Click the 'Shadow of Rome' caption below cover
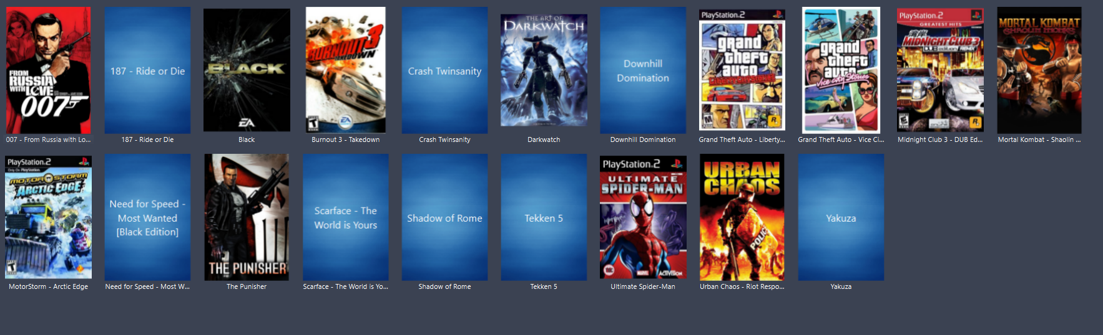The width and height of the screenshot is (1103, 335). 444,286
